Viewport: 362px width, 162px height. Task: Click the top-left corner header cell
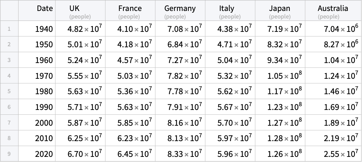9,11
